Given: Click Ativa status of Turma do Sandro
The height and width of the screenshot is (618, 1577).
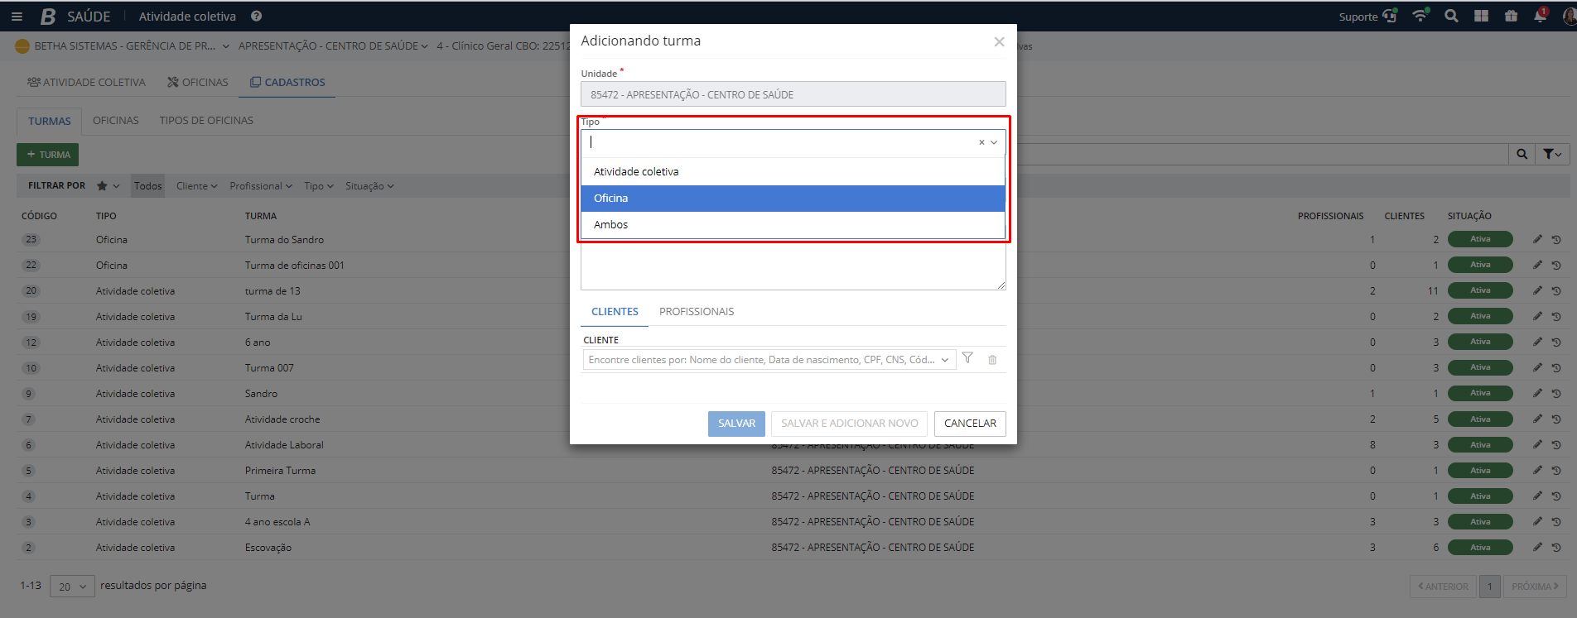Looking at the screenshot, I should (1480, 239).
